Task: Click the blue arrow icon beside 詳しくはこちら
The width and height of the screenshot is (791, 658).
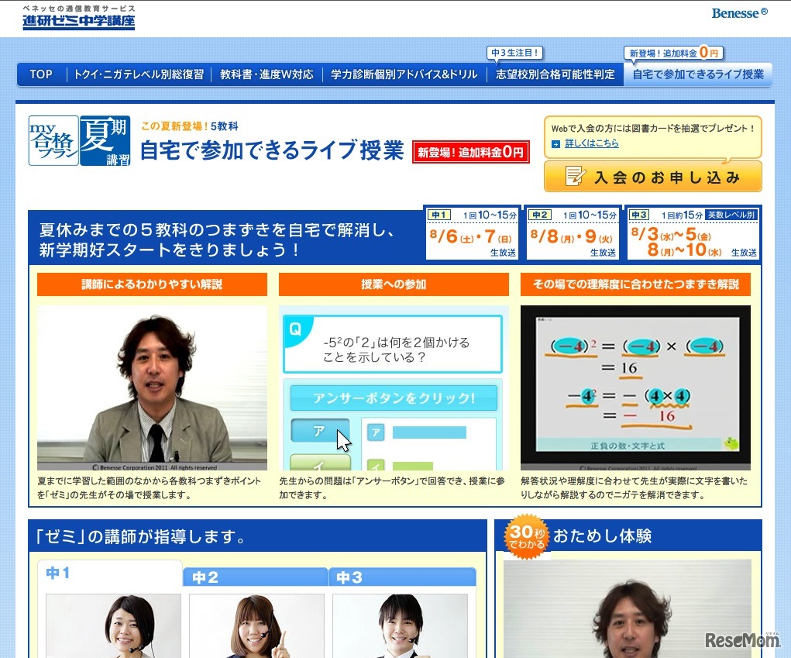Action: [555, 143]
